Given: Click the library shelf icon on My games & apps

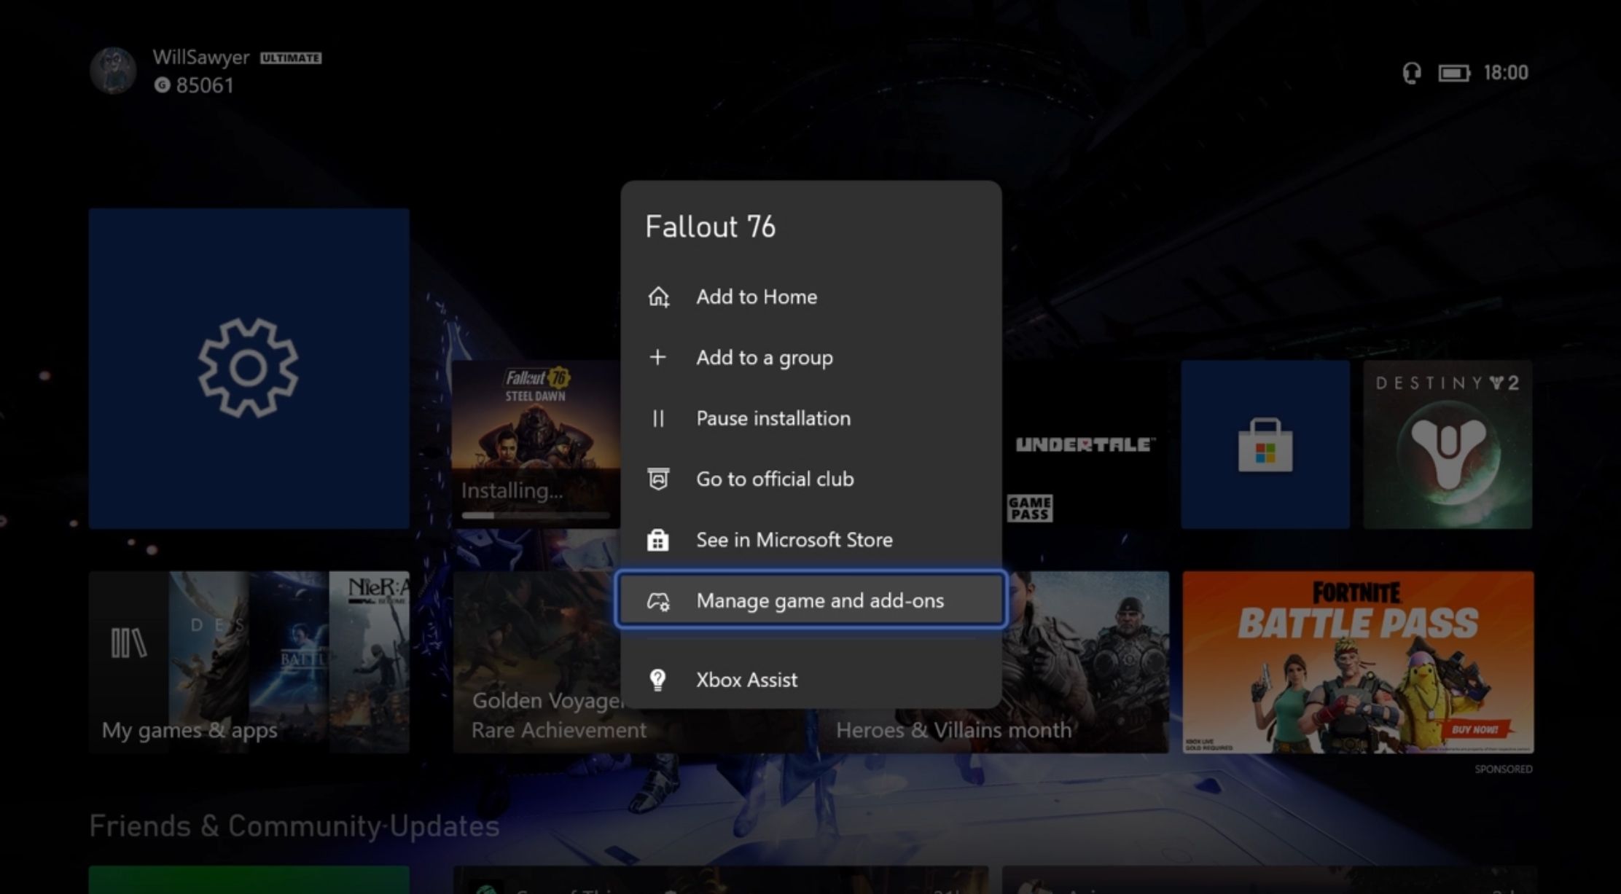Looking at the screenshot, I should [x=128, y=643].
